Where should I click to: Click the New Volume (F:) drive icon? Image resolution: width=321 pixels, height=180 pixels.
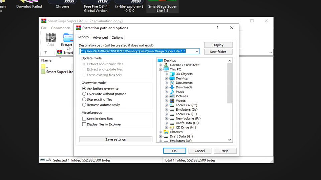(x=172, y=119)
